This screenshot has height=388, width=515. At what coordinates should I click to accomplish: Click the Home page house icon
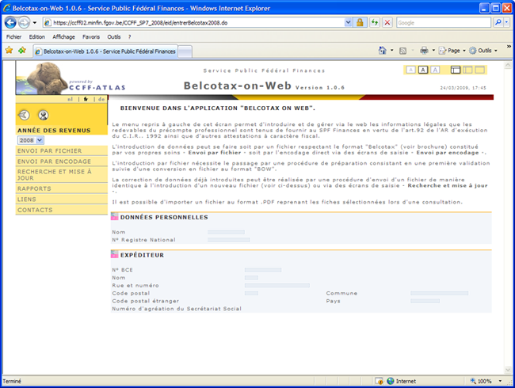pyautogui.click(x=383, y=50)
